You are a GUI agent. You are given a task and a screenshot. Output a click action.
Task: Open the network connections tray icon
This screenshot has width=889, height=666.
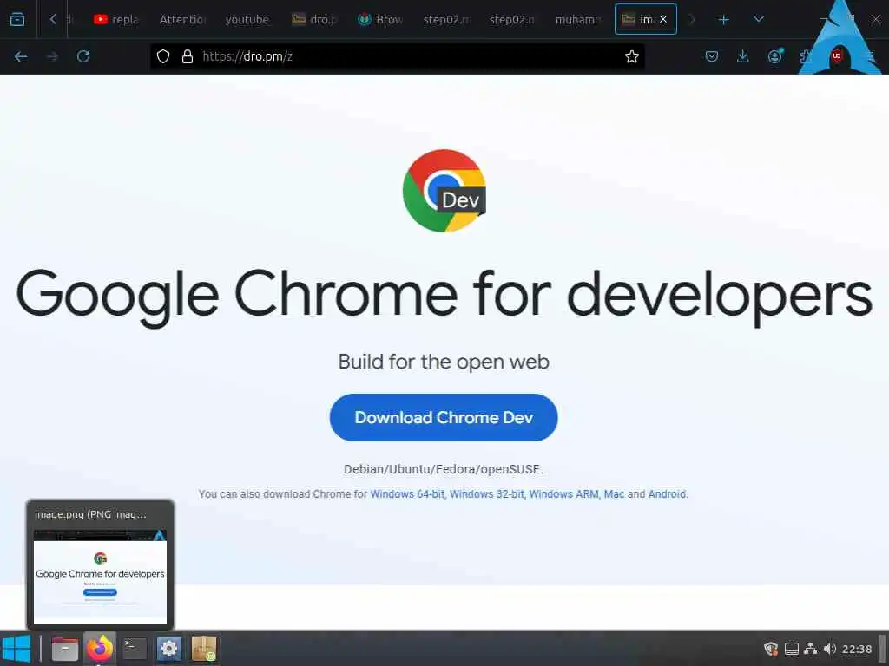click(x=811, y=649)
